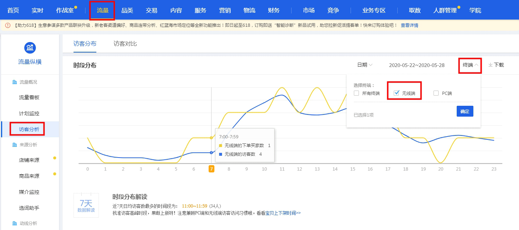
Task: Click the 流量纵横 chart logo icon
Action: [30, 47]
